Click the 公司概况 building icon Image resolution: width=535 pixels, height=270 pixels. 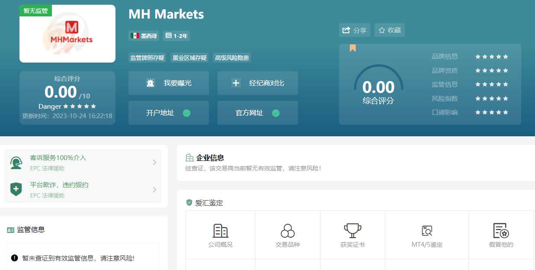[x=220, y=231]
